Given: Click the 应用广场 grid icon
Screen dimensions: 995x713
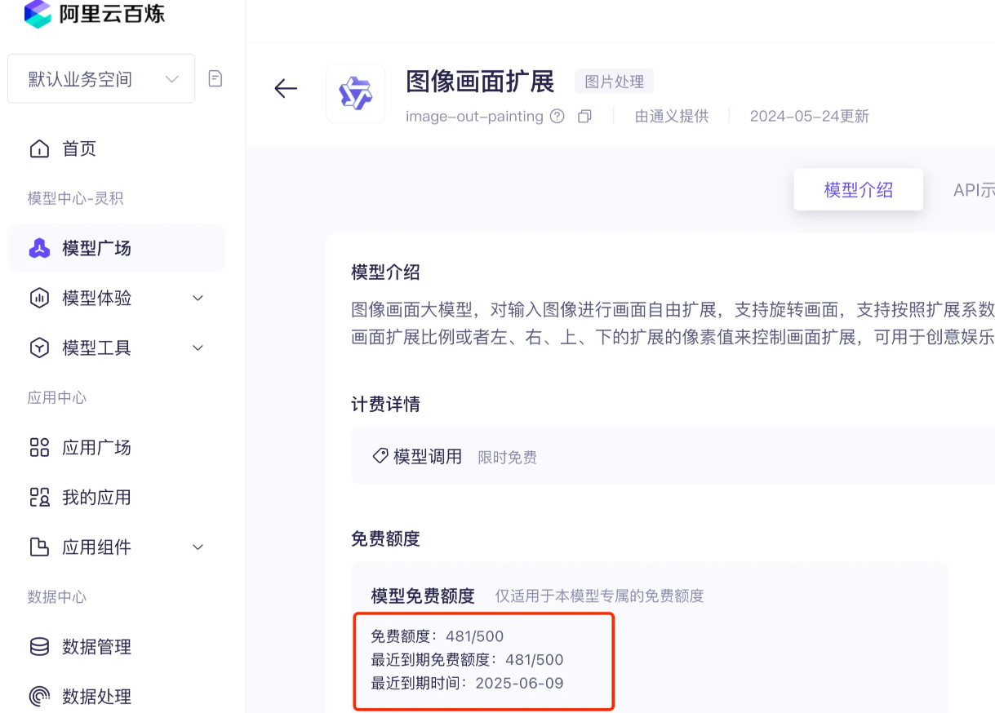Looking at the screenshot, I should [39, 447].
